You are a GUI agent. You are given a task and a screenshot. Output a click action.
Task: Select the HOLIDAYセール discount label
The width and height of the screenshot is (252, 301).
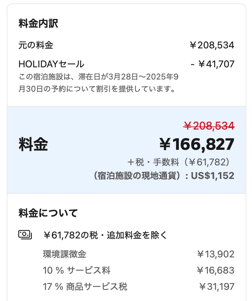coord(51,64)
